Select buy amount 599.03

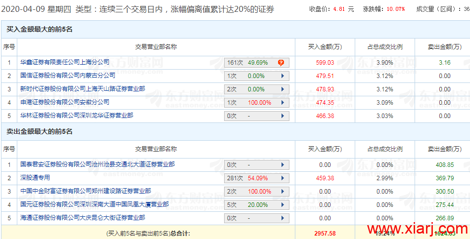(325, 63)
